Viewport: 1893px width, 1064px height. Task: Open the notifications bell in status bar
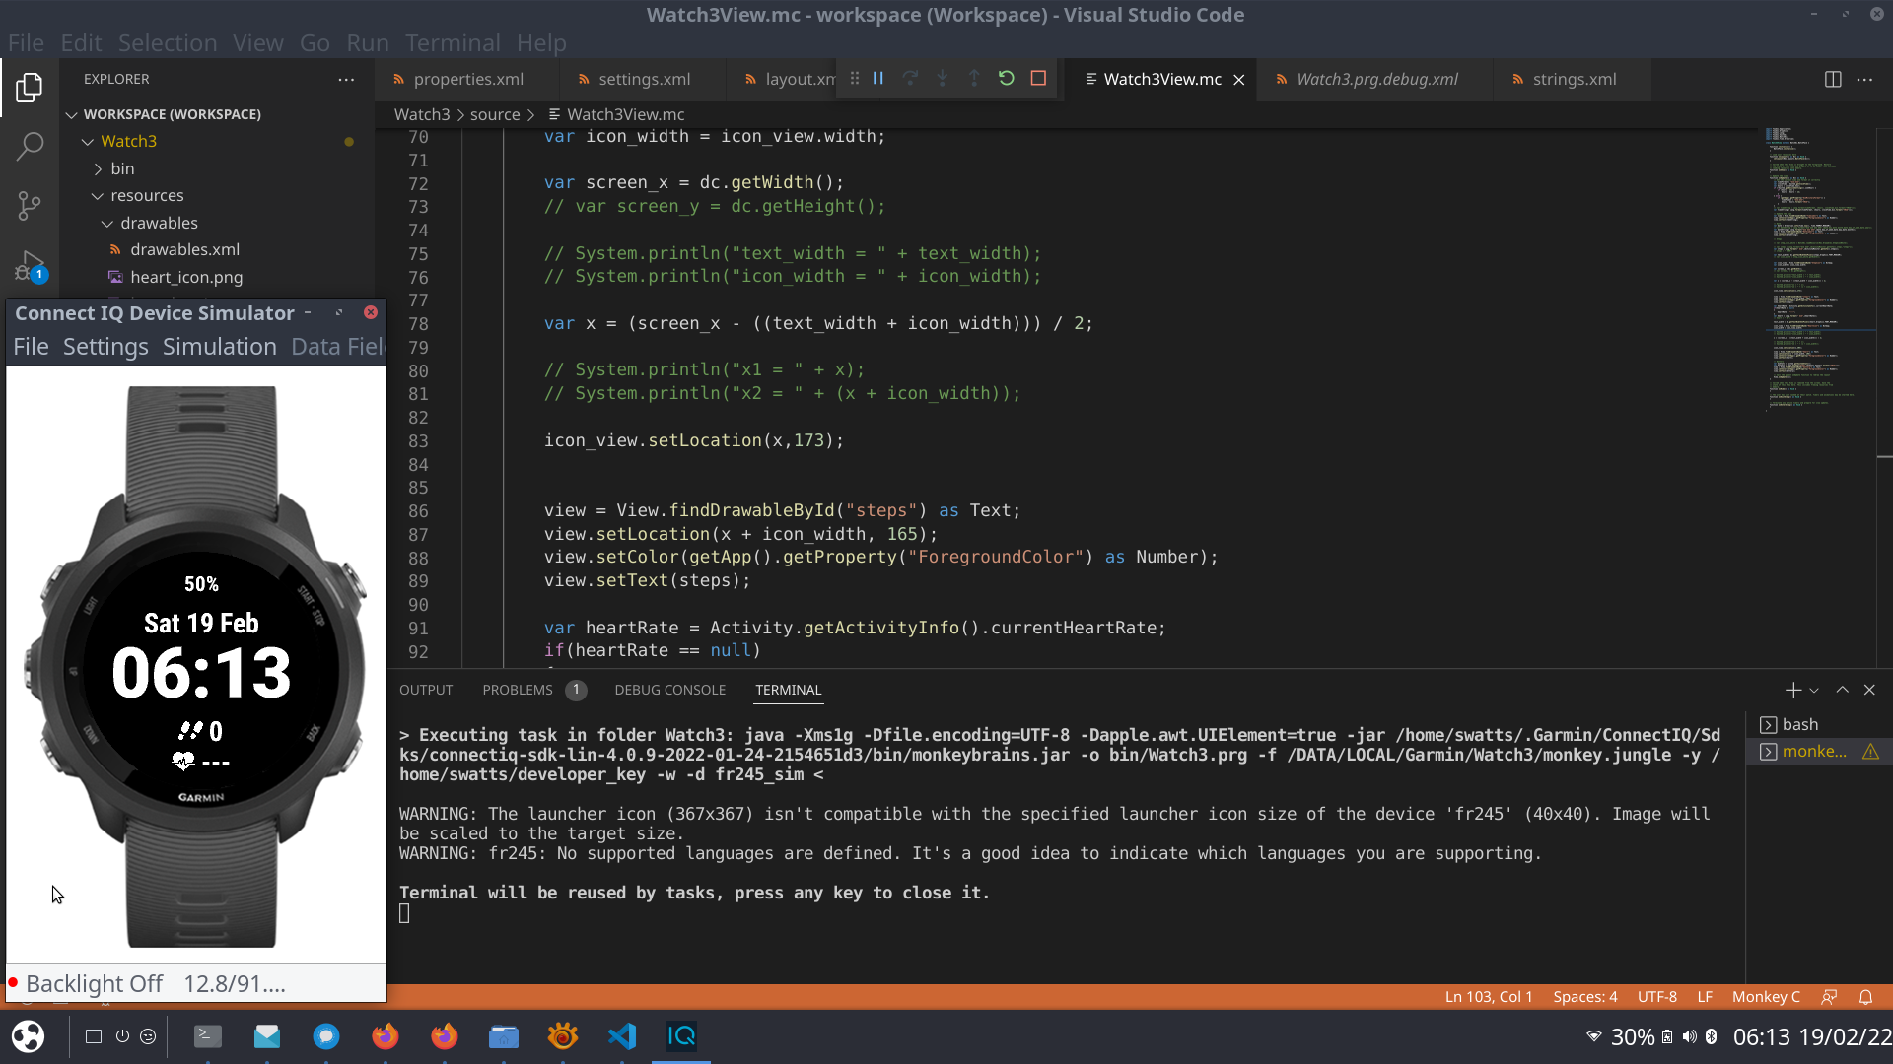pyautogui.click(x=1865, y=997)
